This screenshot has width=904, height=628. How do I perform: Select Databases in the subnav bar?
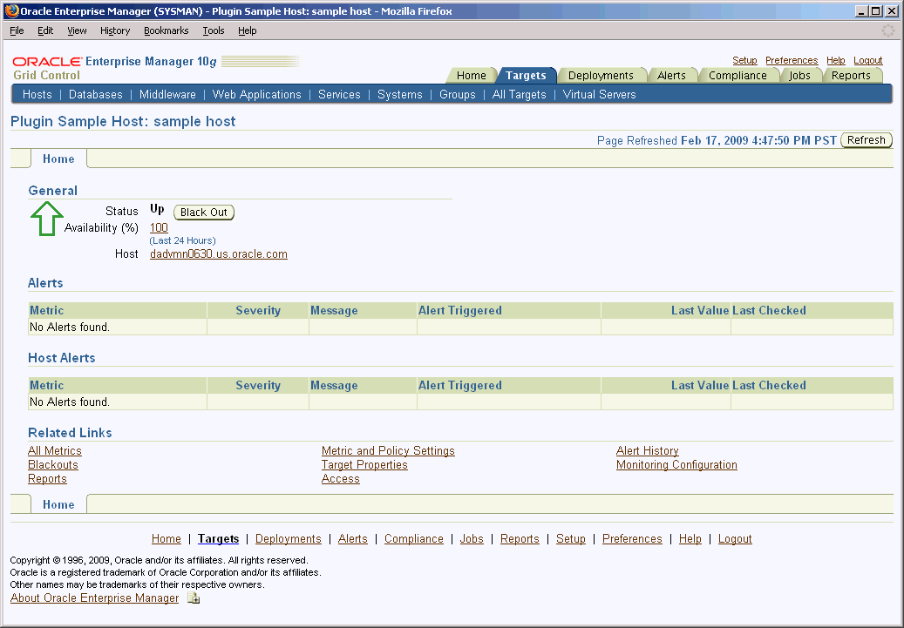(96, 94)
